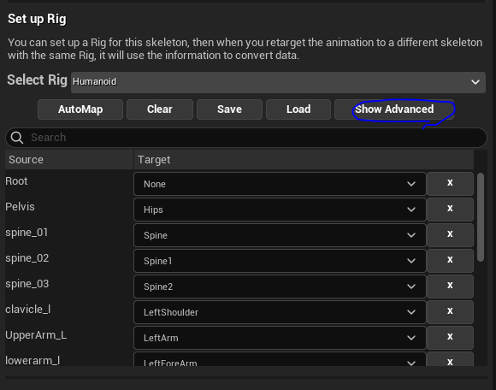
Task: Click the magnifier icon in the search bar
Action: click(x=17, y=138)
